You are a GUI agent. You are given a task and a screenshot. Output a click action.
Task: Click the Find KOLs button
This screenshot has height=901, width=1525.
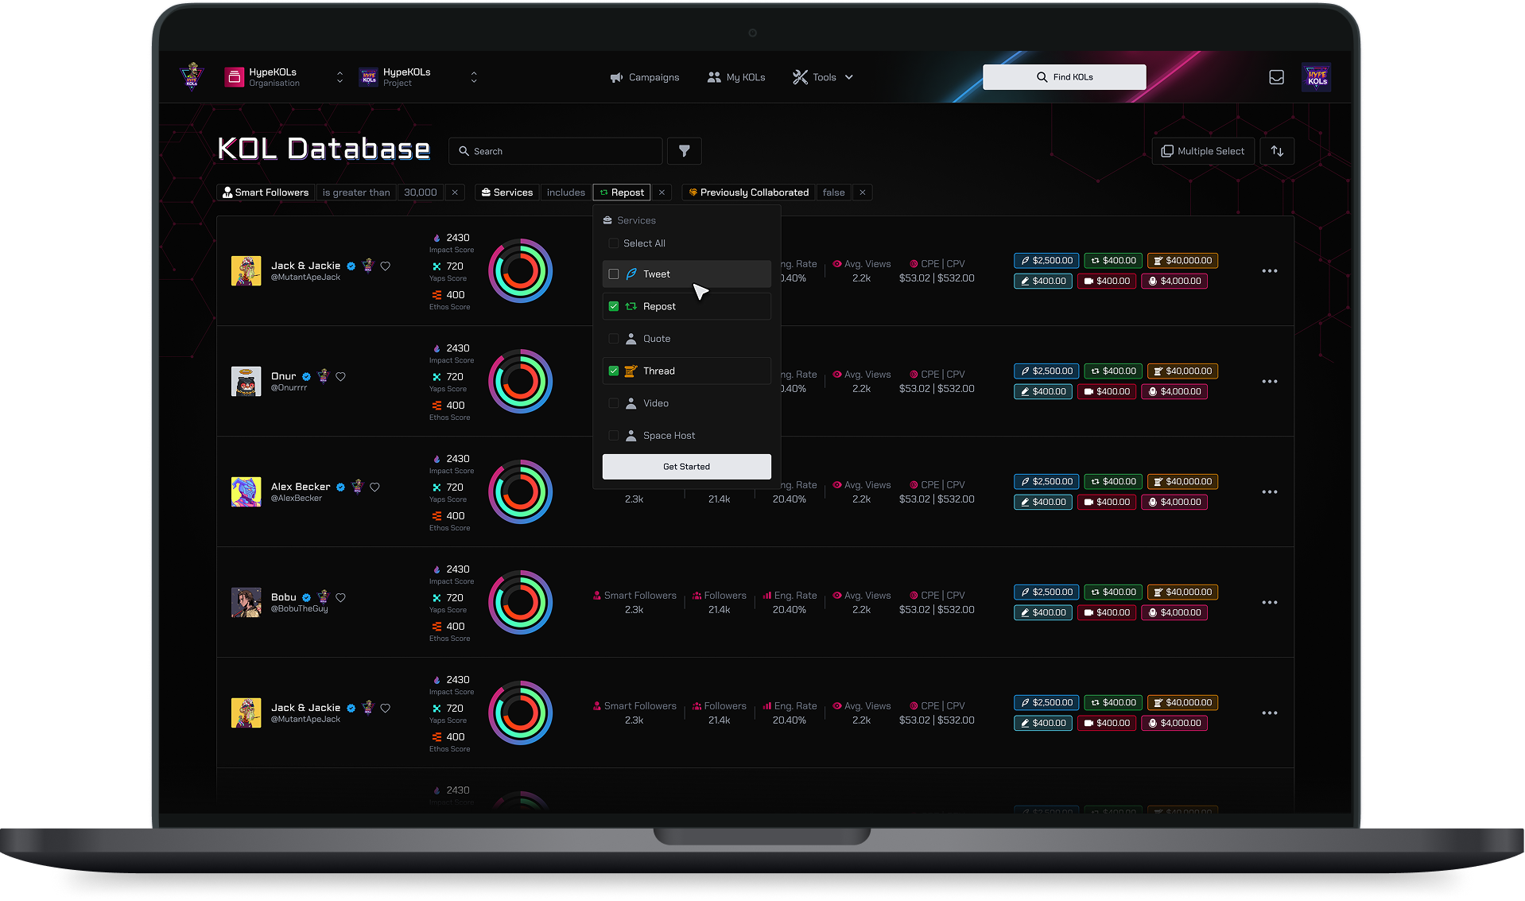[x=1065, y=77]
